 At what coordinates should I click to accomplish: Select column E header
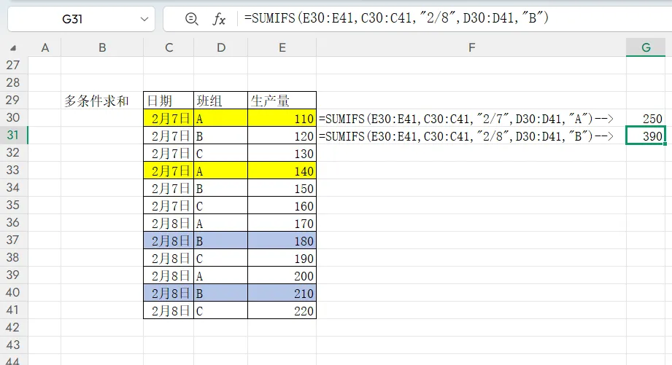(x=282, y=47)
